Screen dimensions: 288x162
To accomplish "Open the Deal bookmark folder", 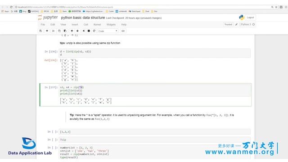I will (x=146, y=11).
